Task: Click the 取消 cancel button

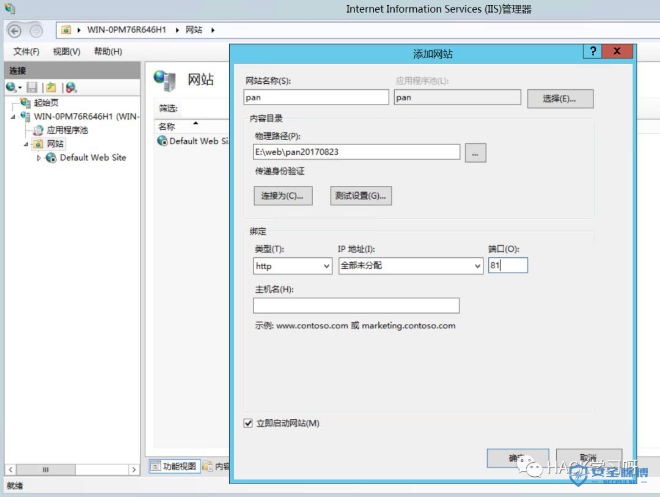Action: 588,458
